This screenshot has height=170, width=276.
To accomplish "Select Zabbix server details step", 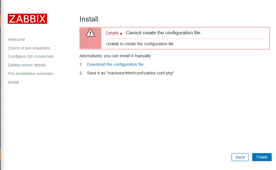I will (27, 65).
